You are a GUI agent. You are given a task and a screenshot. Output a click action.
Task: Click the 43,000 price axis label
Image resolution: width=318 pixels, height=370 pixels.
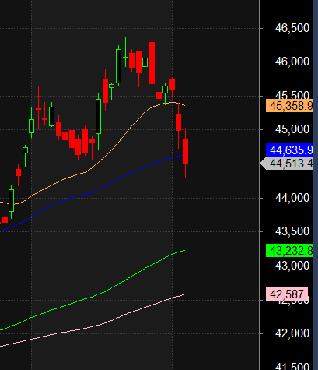point(292,266)
